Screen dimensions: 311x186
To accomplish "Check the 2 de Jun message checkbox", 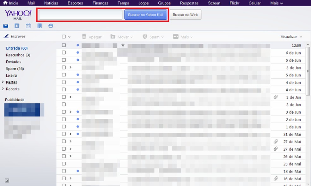I will [64, 119].
